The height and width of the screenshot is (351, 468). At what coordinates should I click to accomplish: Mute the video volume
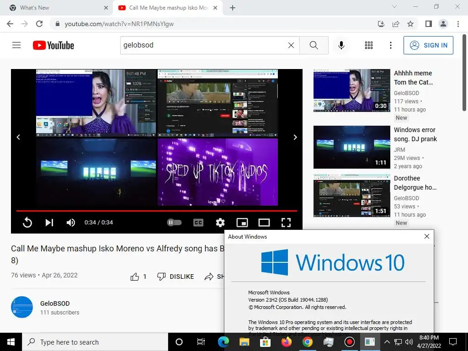[71, 223]
